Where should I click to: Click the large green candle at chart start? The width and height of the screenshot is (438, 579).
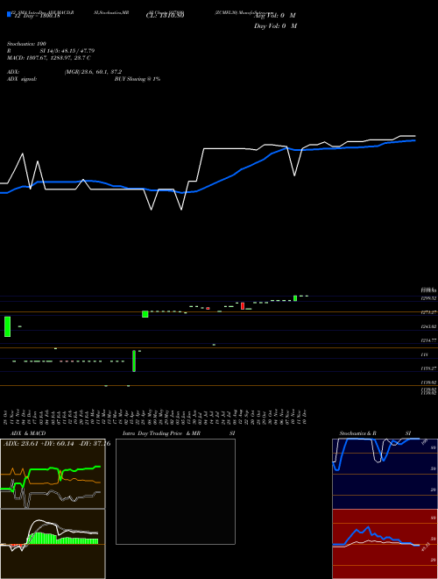pos(7,326)
